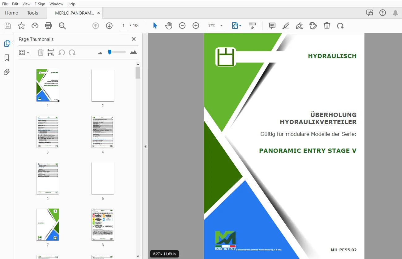This screenshot has width=402, height=259.
Task: Activate the selection arrow tool
Action: pyautogui.click(x=155, y=26)
